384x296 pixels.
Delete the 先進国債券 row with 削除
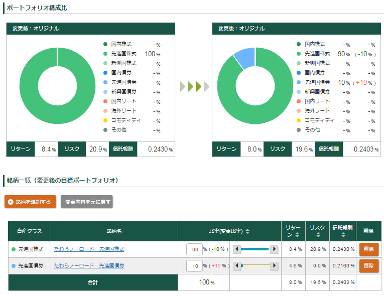(369, 265)
